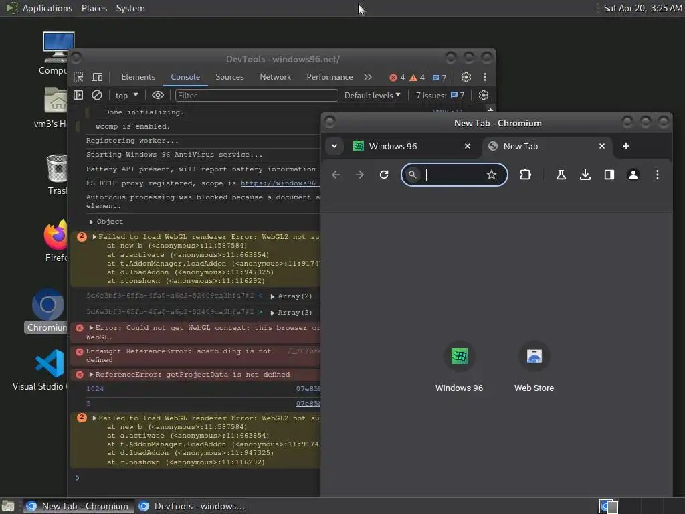Switch to the Performance panel
The width and height of the screenshot is (685, 514).
[329, 77]
